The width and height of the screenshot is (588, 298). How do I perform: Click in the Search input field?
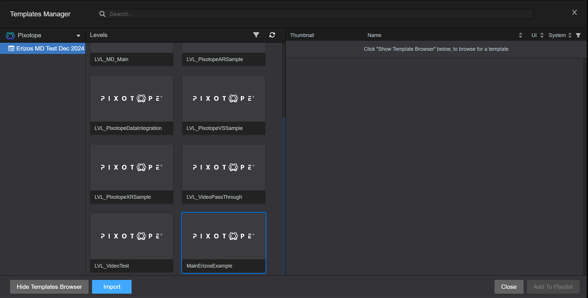pos(315,14)
